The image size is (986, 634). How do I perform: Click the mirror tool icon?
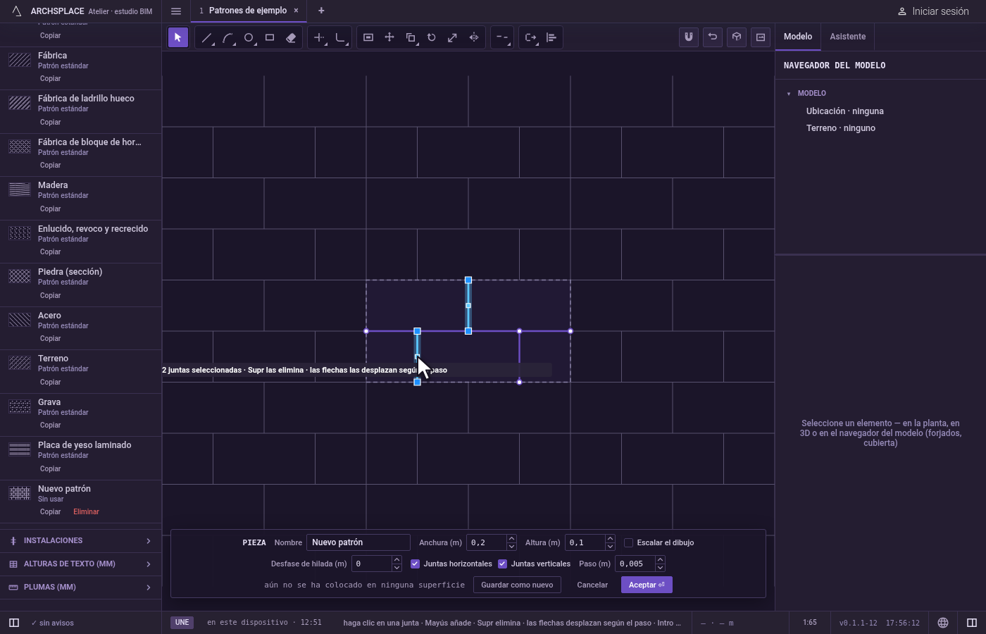click(x=474, y=37)
